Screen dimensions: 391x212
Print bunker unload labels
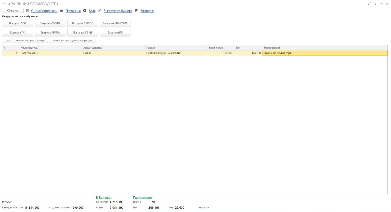25,41
